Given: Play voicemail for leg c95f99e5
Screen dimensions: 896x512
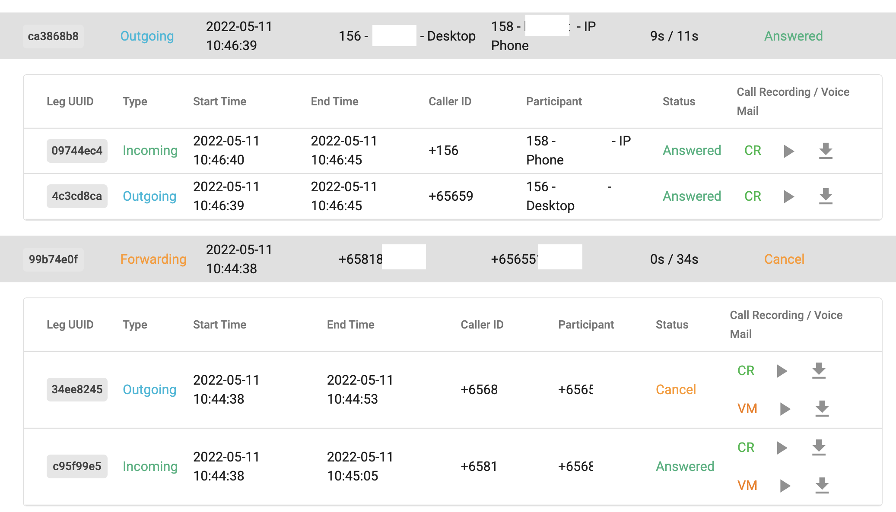Looking at the screenshot, I should (x=785, y=486).
